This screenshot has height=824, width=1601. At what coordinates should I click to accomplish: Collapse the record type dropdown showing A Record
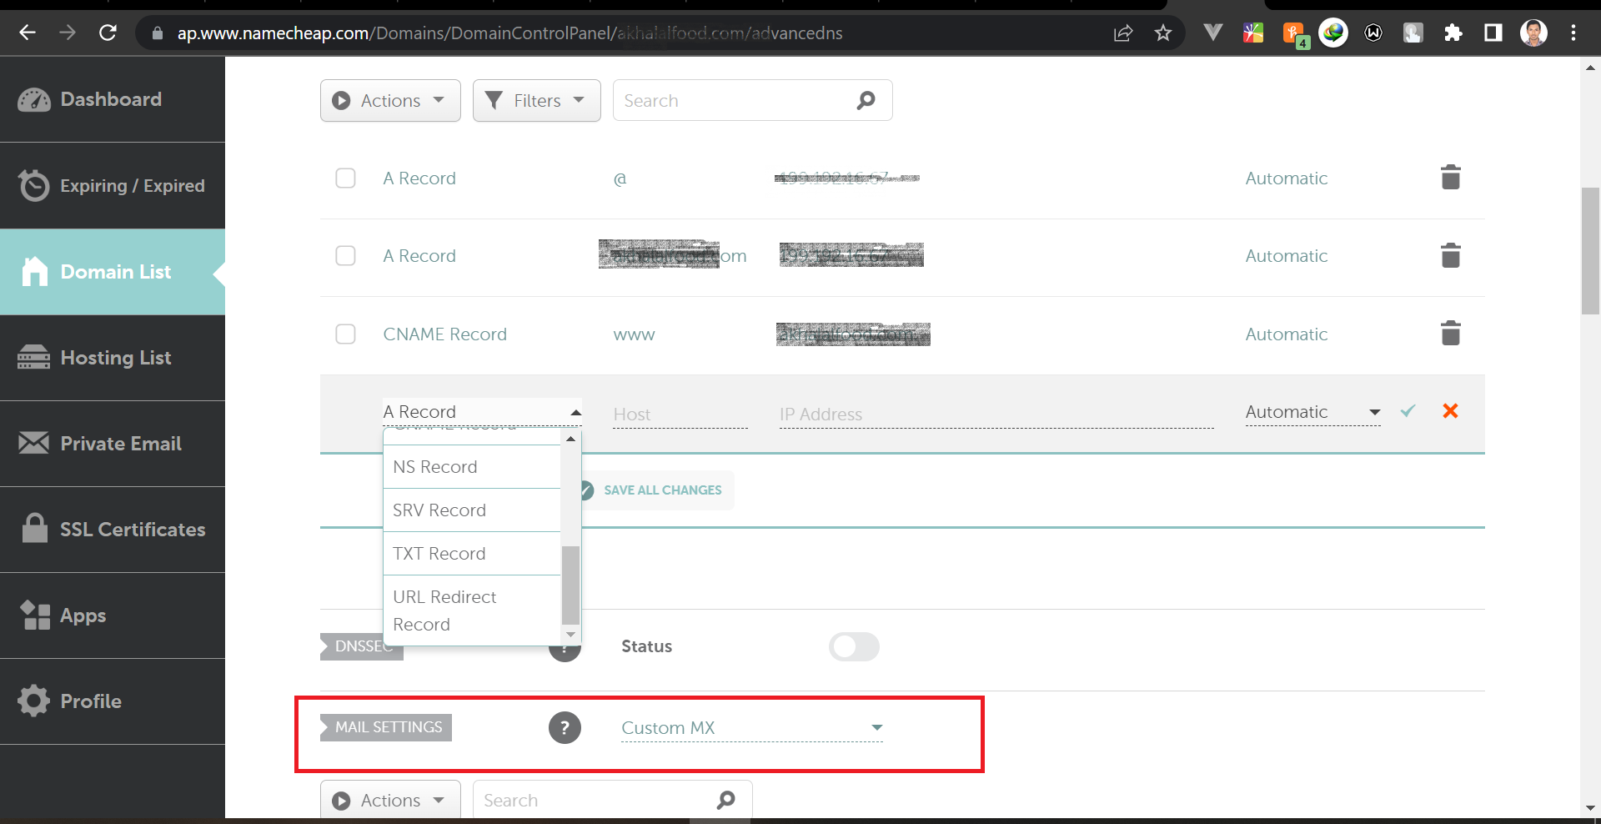pyautogui.click(x=482, y=412)
